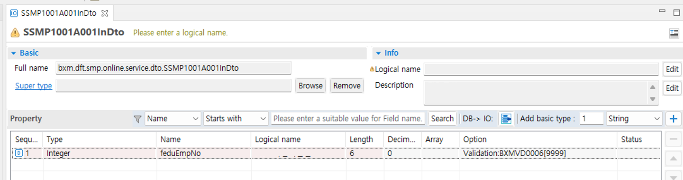Viewport: 683px width, 180px height.
Task: Open the Starts with condition dropdown
Action: tap(236, 119)
